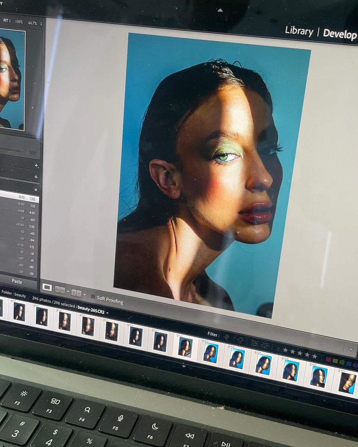Set filter to five stars rating
Screen dimensions: 358x447
(315, 356)
